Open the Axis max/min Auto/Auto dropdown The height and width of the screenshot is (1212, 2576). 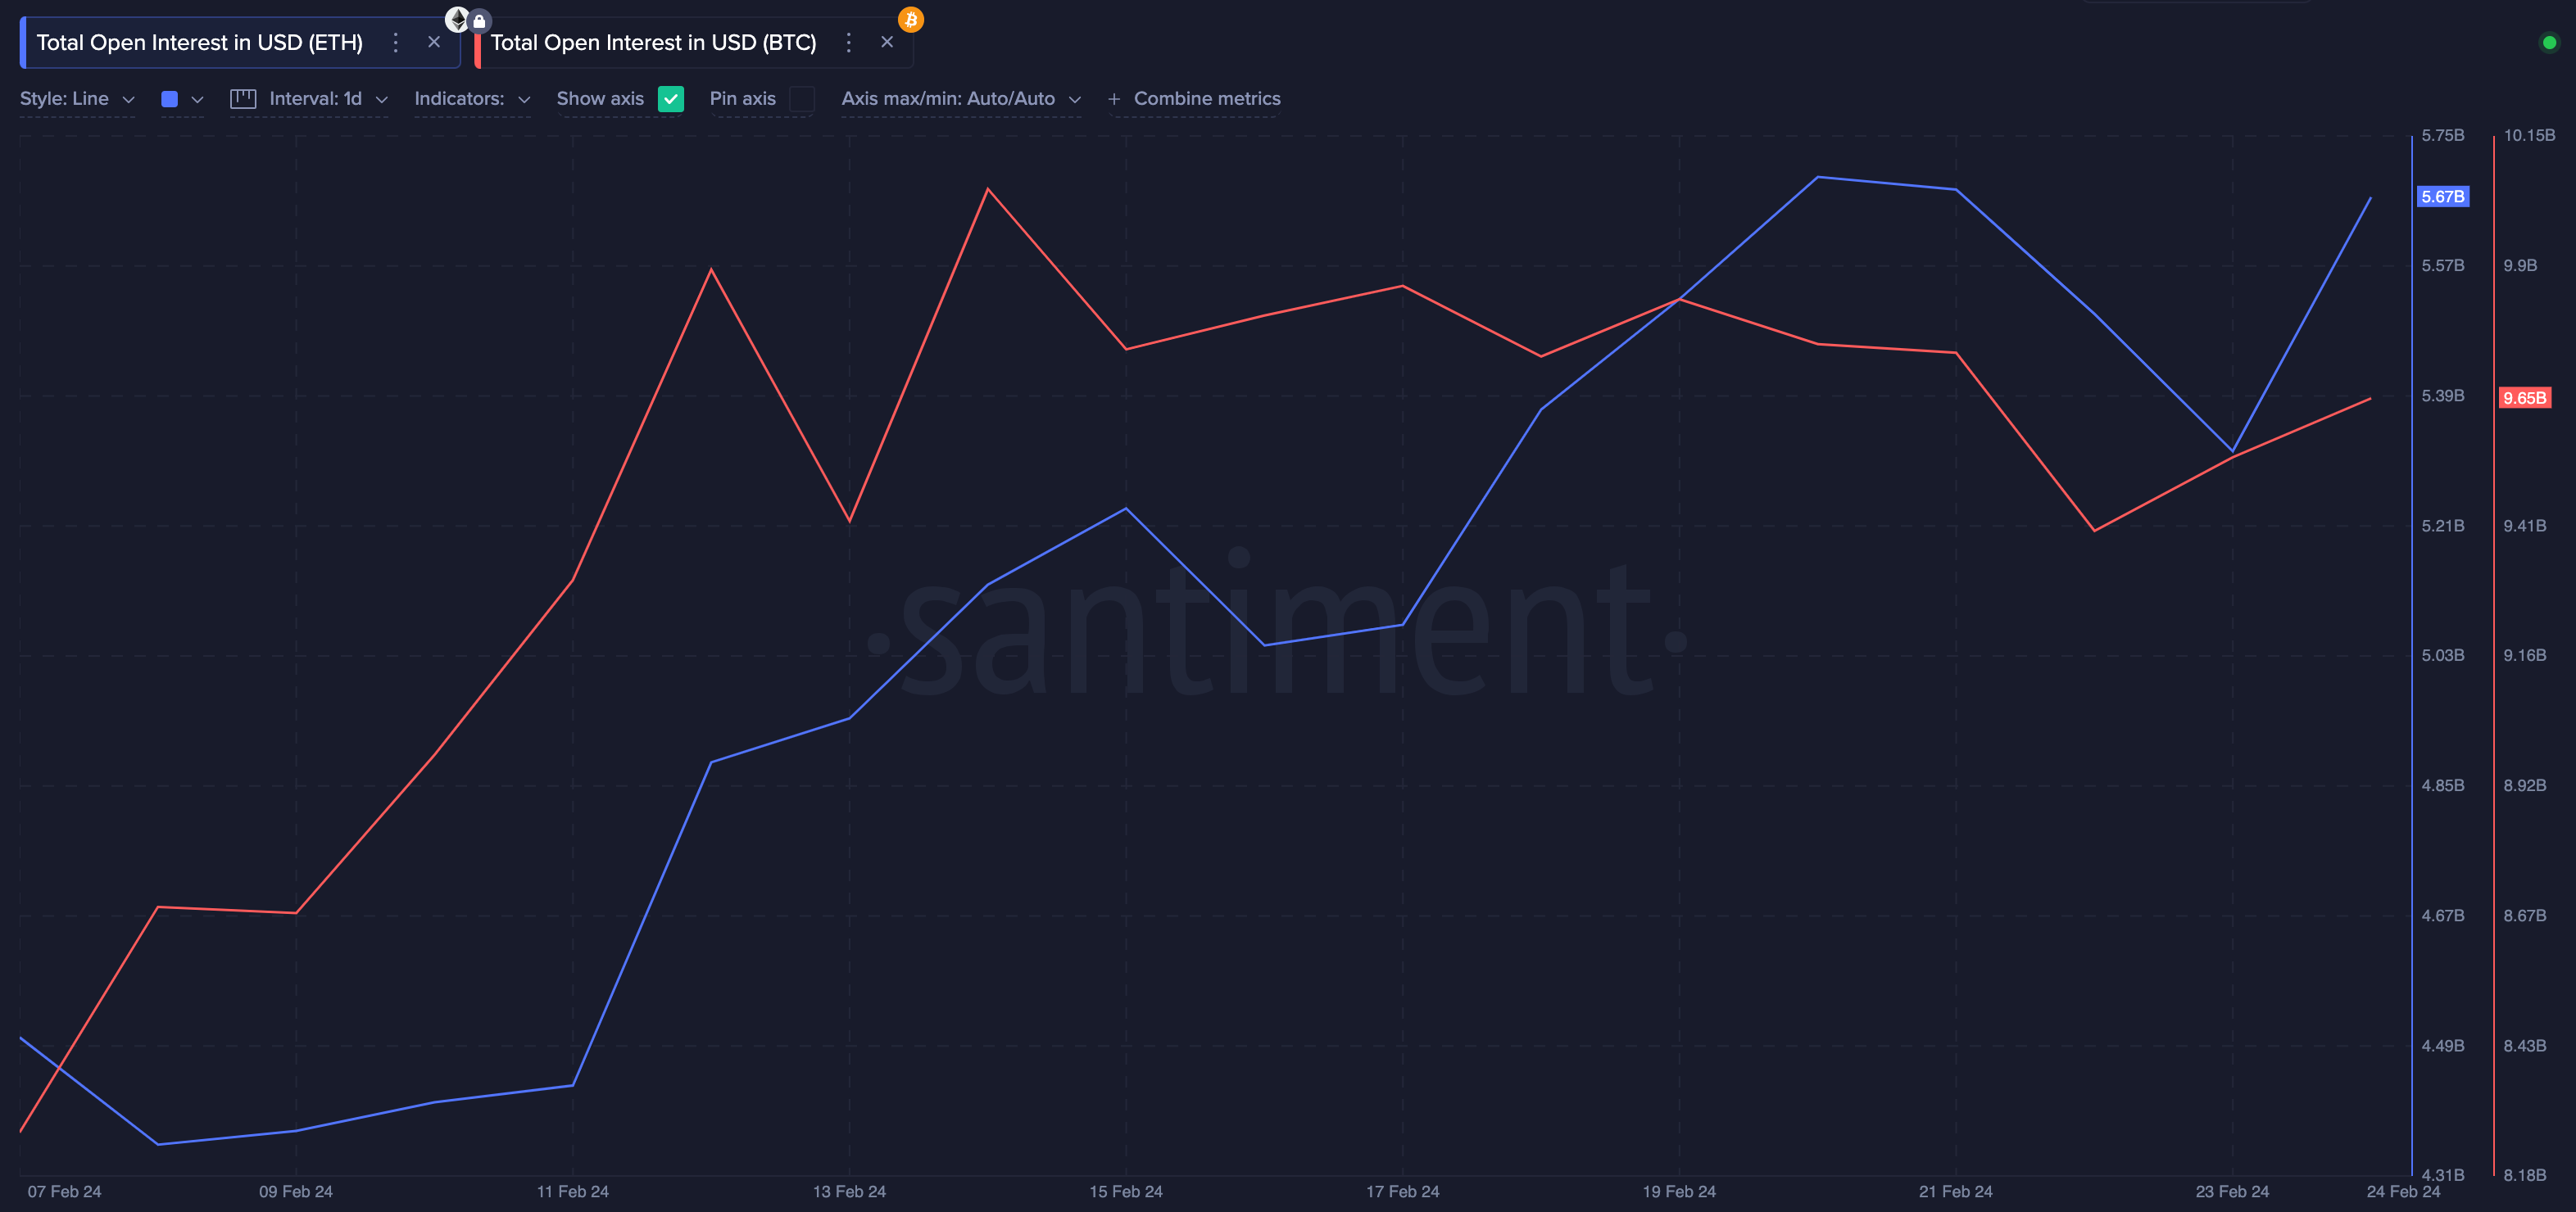pos(960,98)
